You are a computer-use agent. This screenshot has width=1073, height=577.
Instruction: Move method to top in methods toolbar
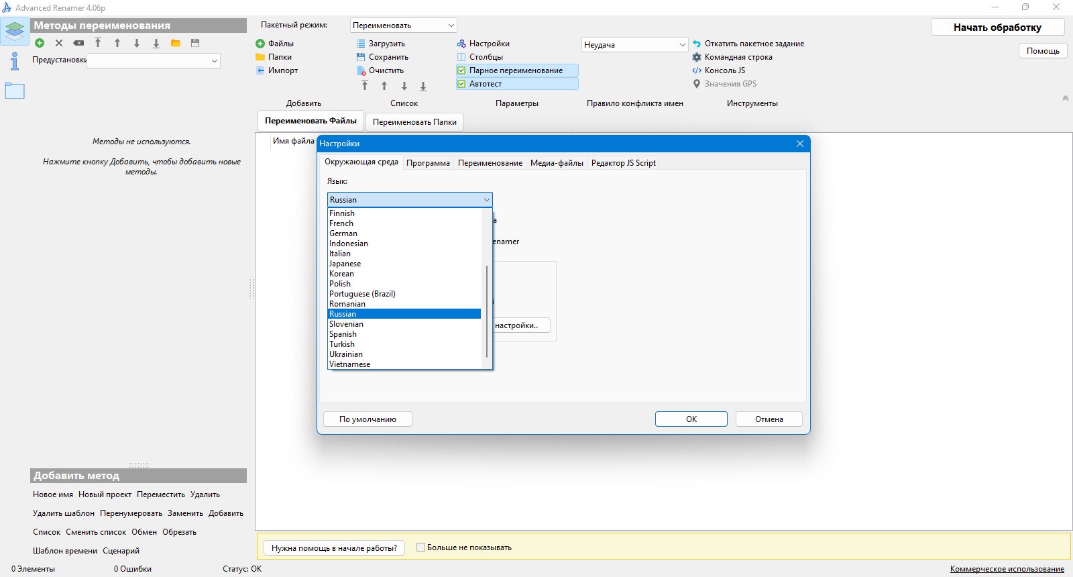click(x=98, y=43)
